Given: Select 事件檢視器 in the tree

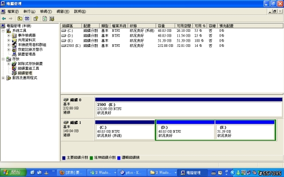Looking at the screenshot, I should 27,35.
